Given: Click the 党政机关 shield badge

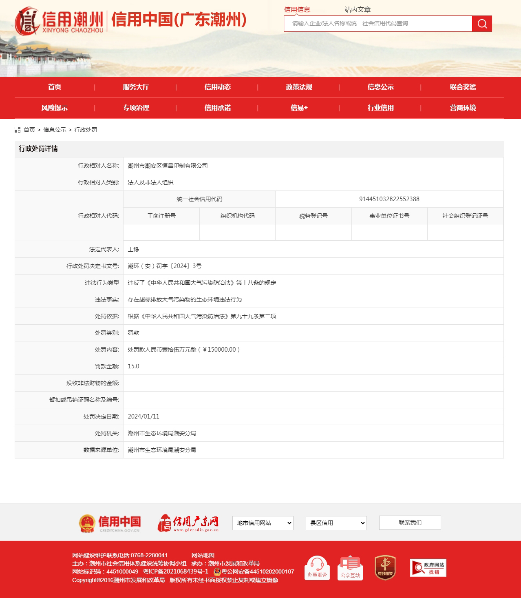Looking at the screenshot, I should coord(385,567).
